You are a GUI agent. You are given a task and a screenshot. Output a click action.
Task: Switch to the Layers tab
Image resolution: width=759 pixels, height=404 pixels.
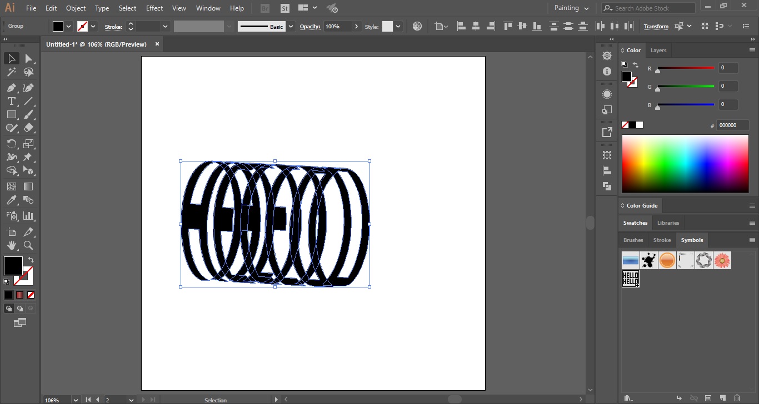click(x=658, y=50)
